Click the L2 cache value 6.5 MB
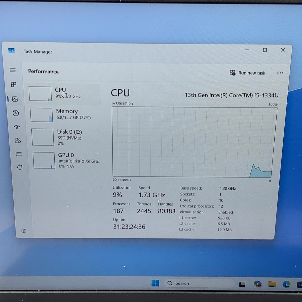 point(224,224)
